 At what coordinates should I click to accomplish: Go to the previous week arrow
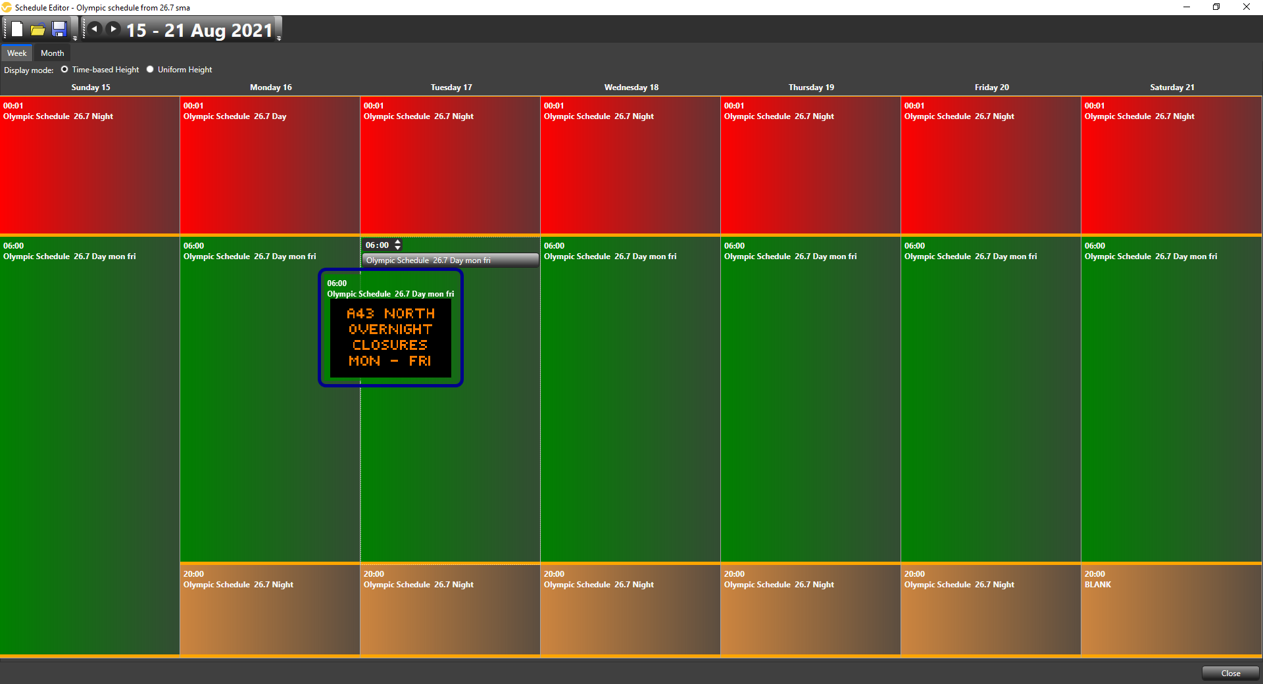pyautogui.click(x=95, y=29)
